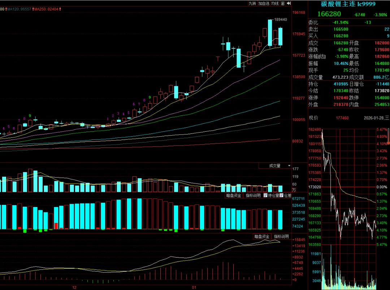Click the 委比 value -41.94%
This screenshot has width=390, height=290.
pyautogui.click(x=341, y=22)
